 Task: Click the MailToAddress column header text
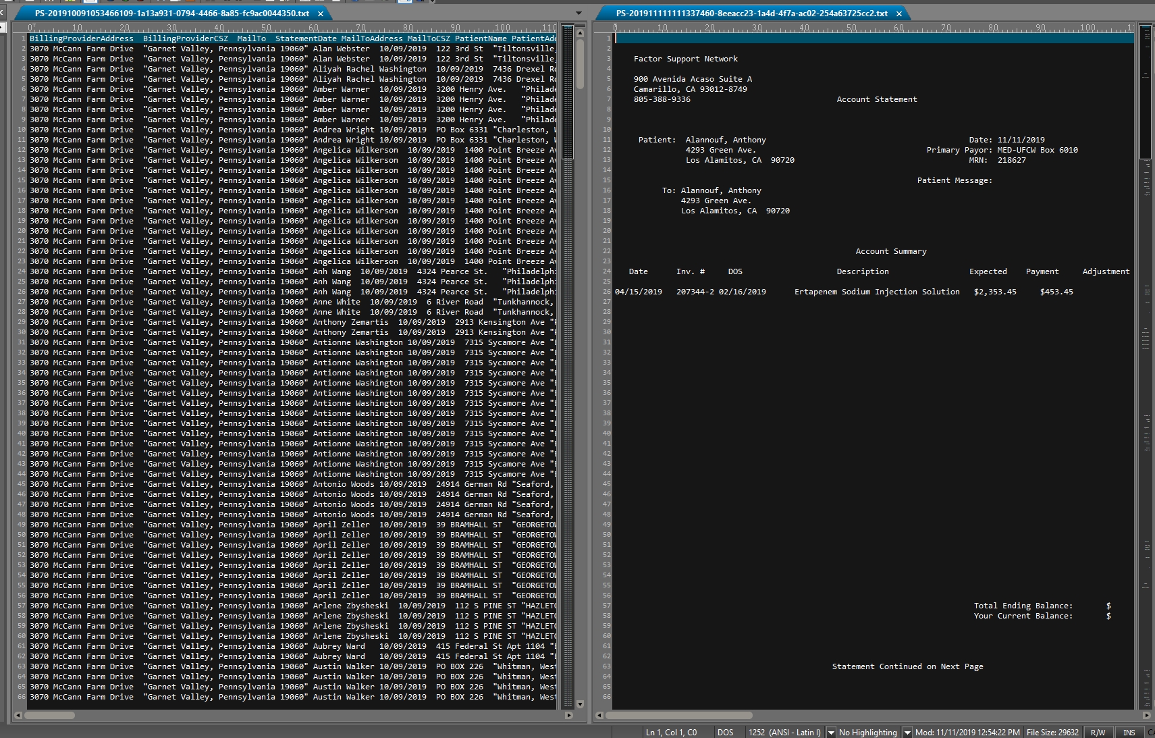(372, 38)
